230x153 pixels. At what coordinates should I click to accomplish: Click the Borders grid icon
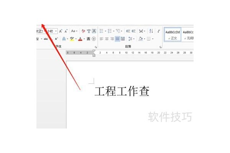click(x=149, y=39)
